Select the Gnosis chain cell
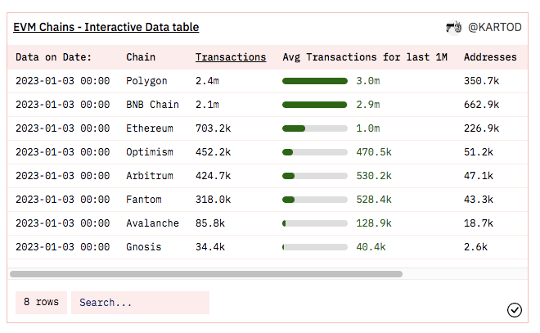 (143, 247)
